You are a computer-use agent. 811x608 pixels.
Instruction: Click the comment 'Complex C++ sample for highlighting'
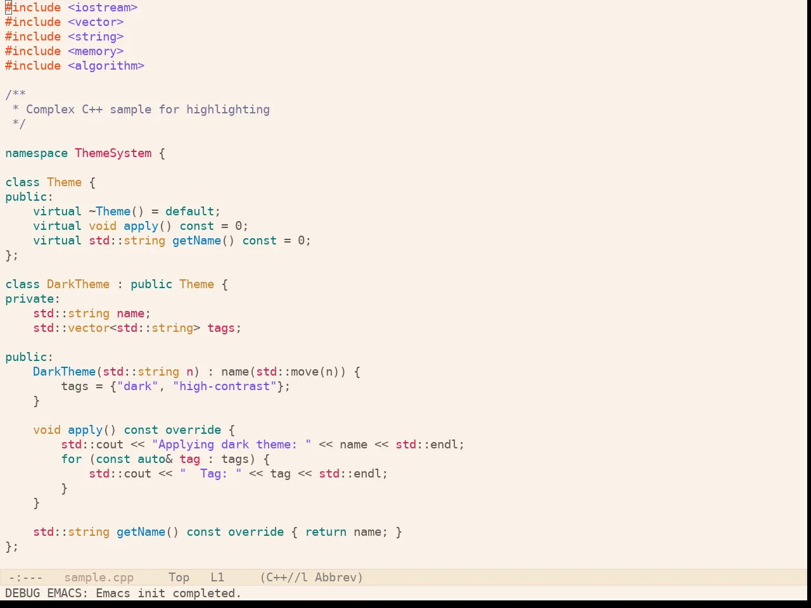(x=148, y=110)
